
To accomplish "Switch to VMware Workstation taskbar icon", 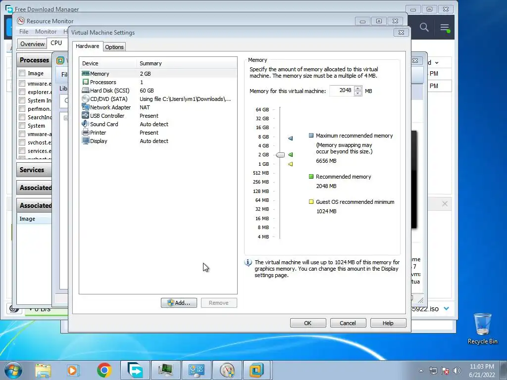I will 256,370.
